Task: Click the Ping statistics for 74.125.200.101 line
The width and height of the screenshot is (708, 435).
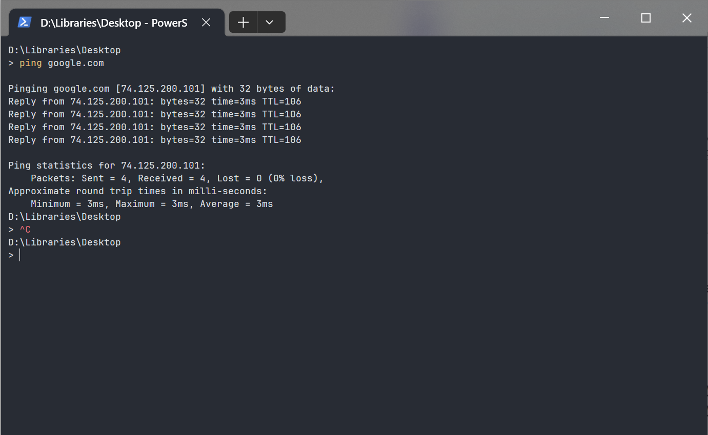Action: (107, 166)
